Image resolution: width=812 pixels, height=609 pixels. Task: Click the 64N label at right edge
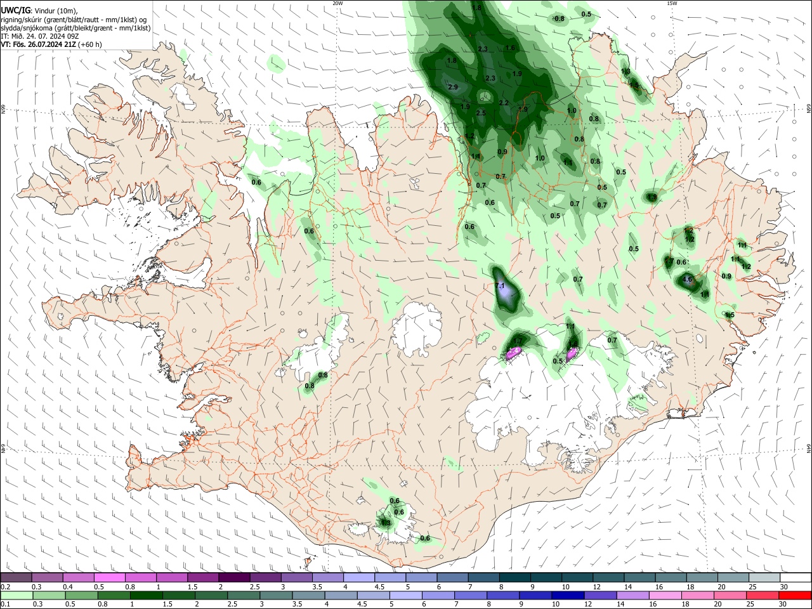[809, 448]
